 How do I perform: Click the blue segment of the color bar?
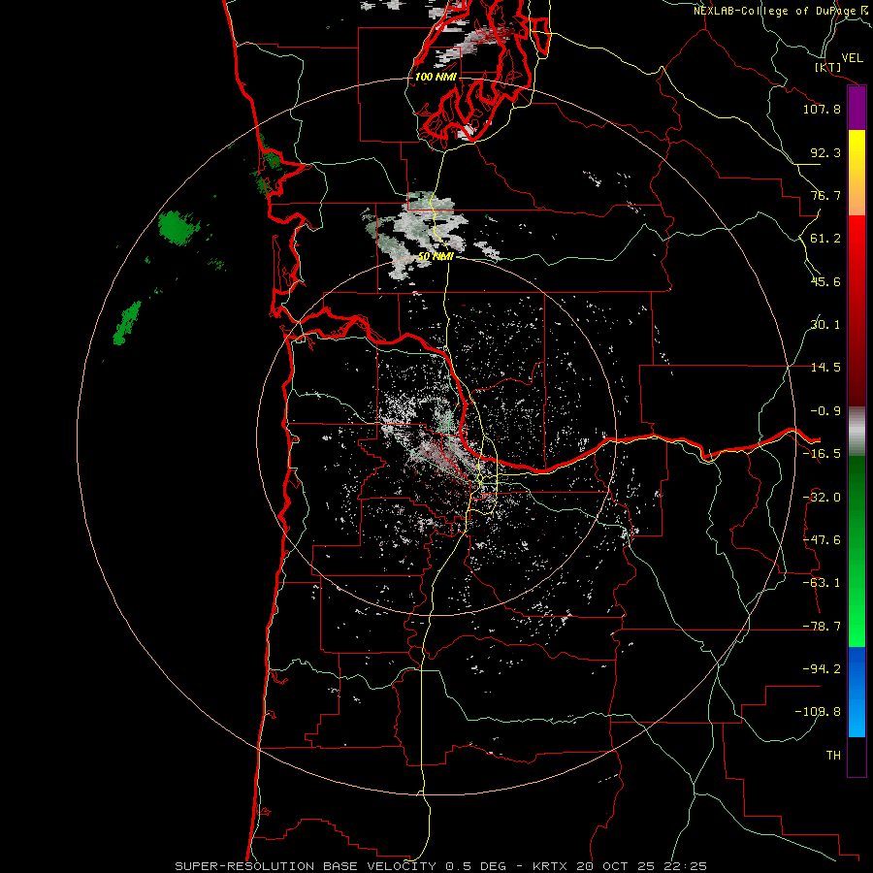(x=857, y=692)
